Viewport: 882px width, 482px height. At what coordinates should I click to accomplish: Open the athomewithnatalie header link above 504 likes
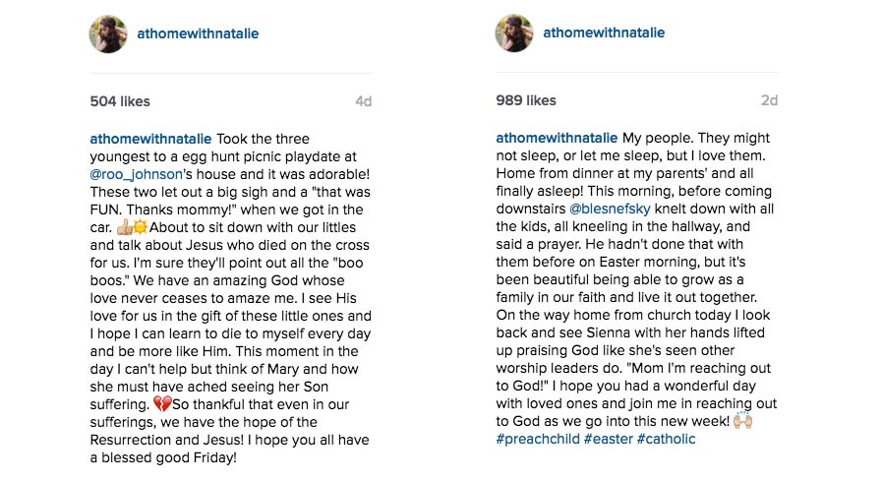[198, 33]
